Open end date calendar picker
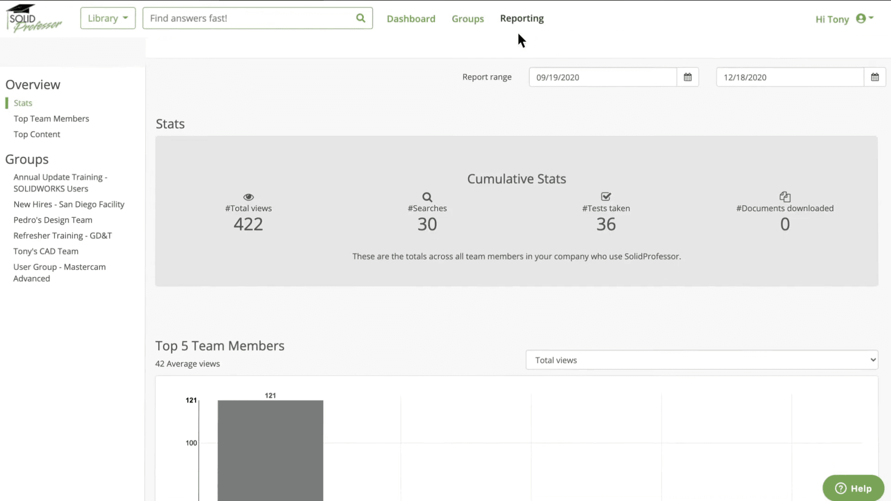Viewport: 891px width, 501px height. 874,77
